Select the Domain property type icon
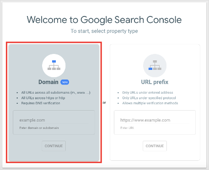The height and width of the screenshot is (170, 209). point(54,65)
